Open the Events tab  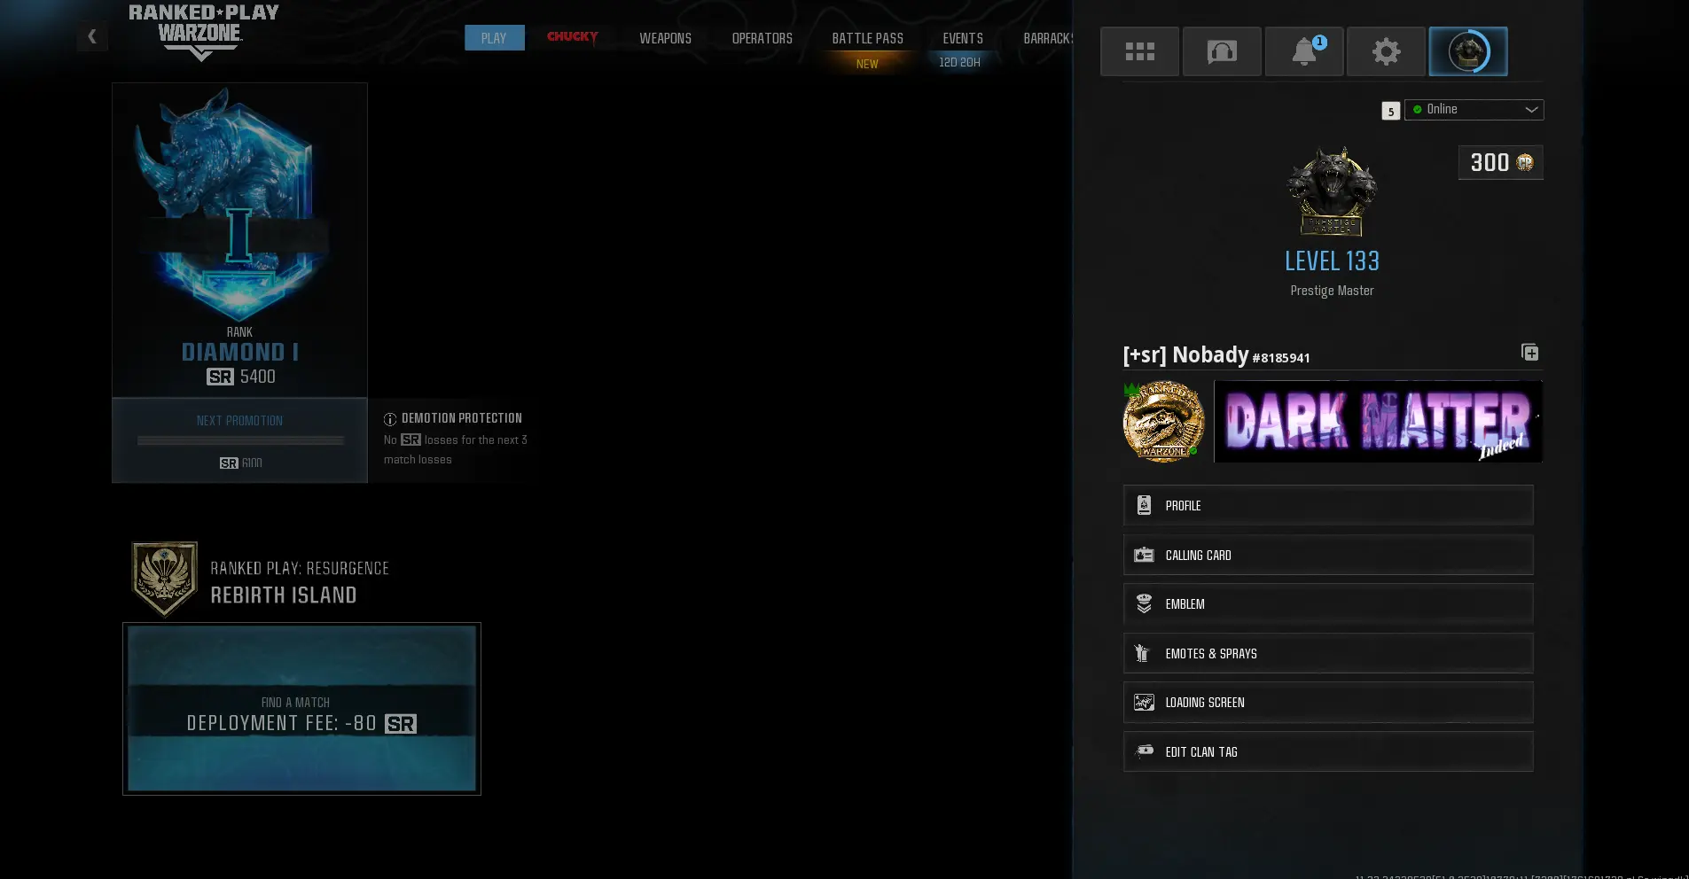click(x=963, y=38)
